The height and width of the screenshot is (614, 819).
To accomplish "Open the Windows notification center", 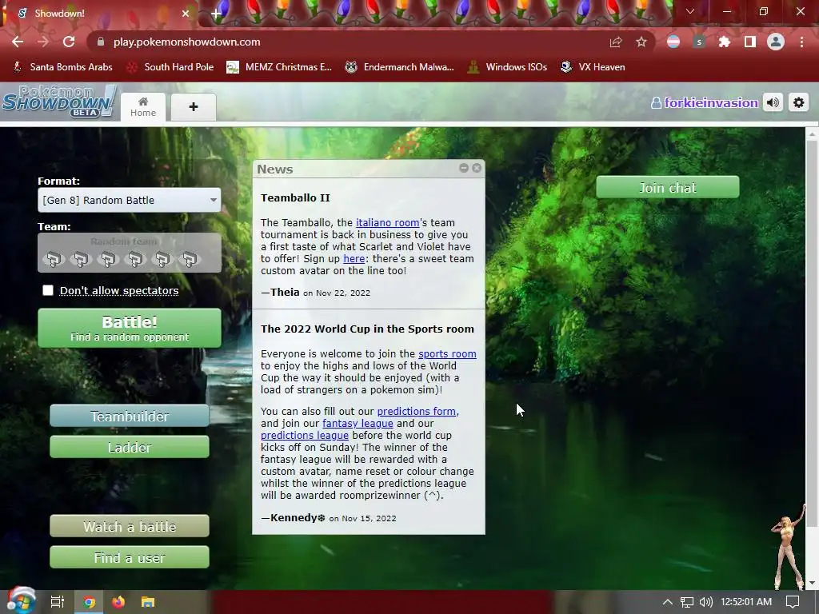I will click(x=793, y=602).
